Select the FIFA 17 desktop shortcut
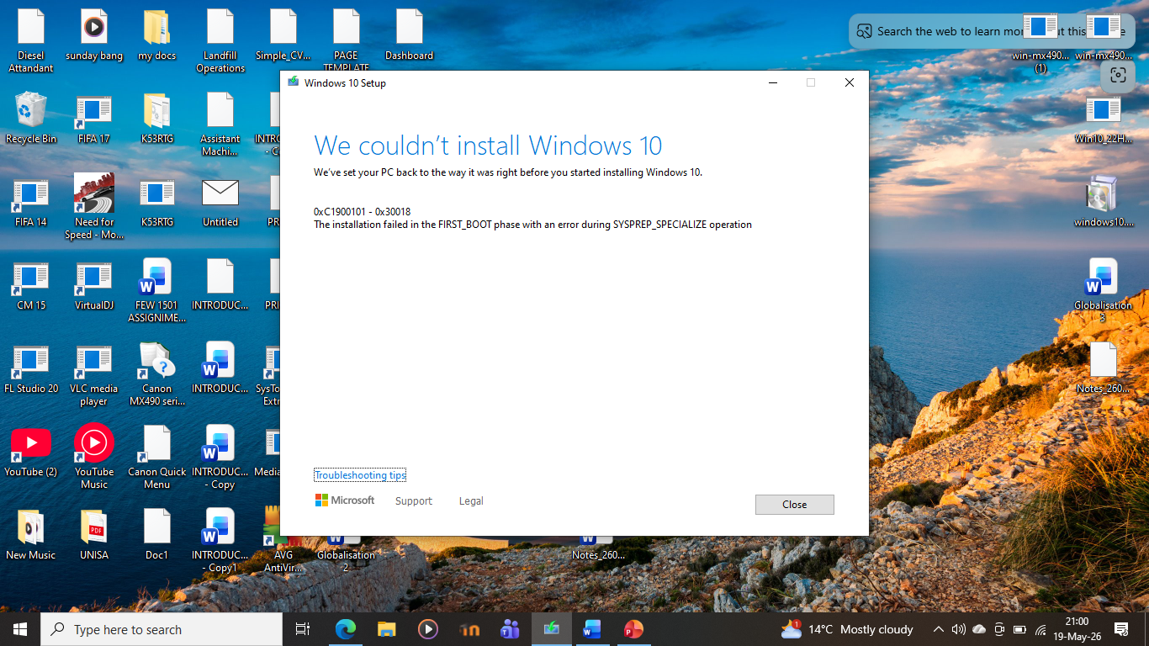This screenshot has width=1149, height=646. pyautogui.click(x=93, y=118)
